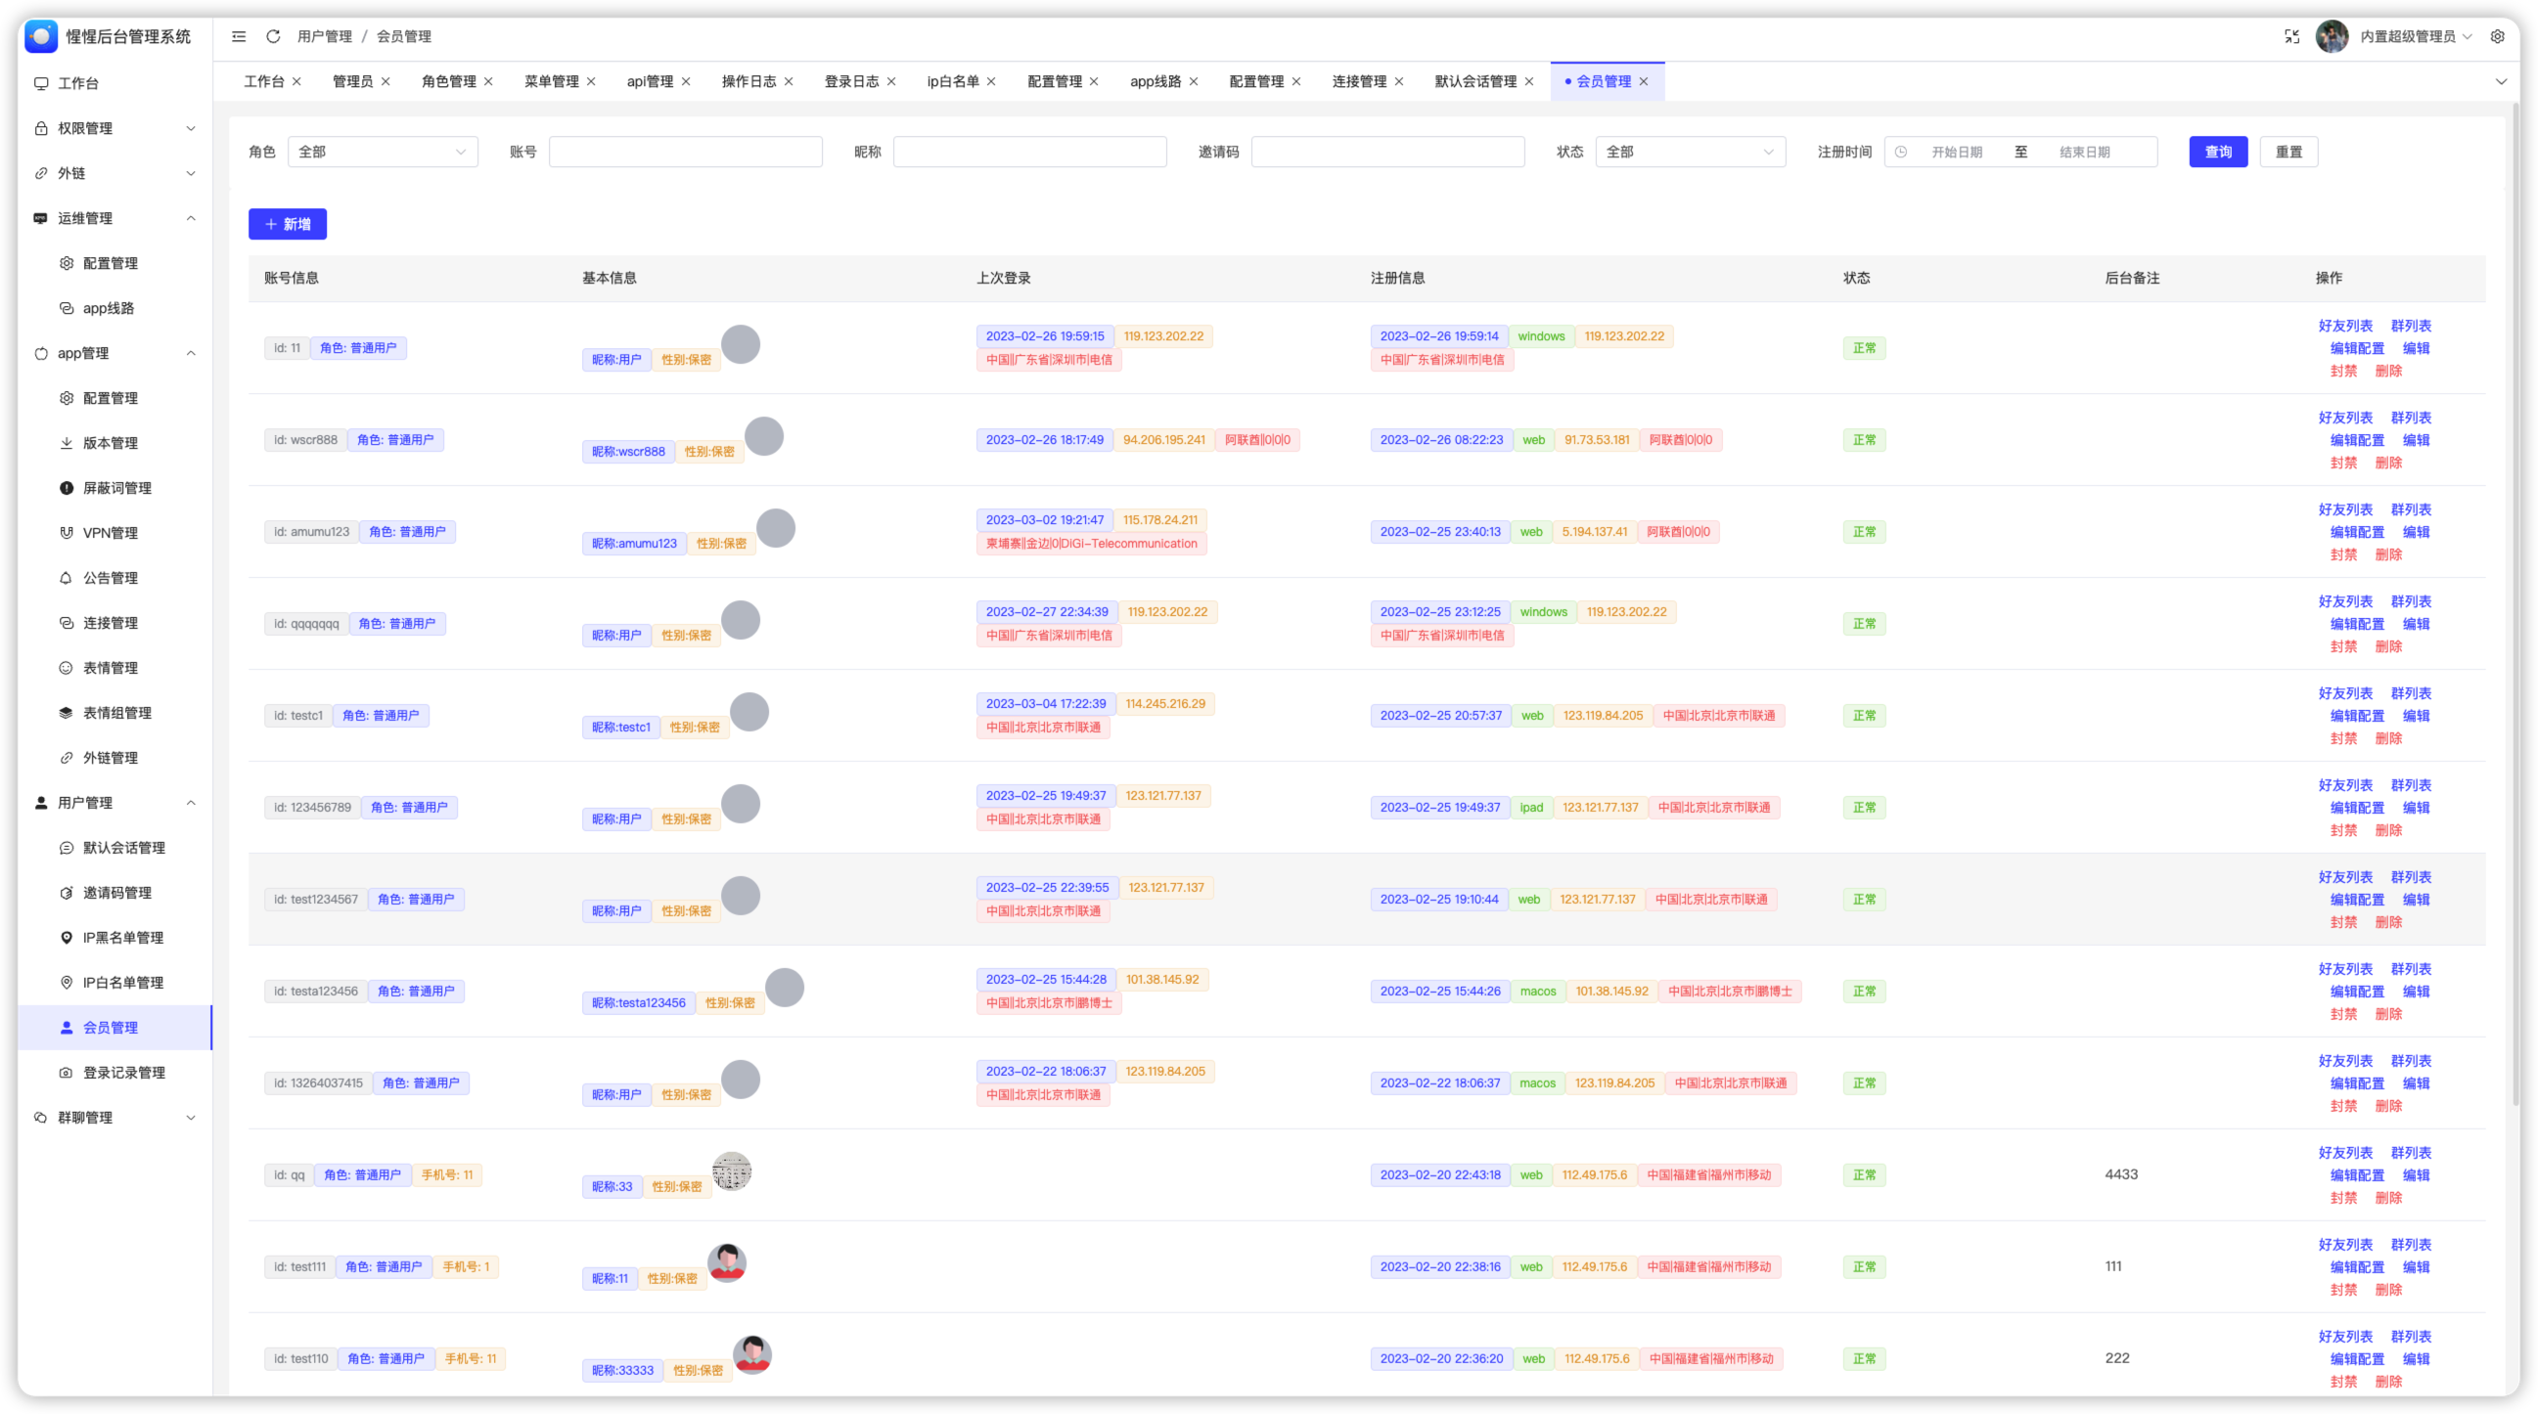Image resolution: width=2538 pixels, height=1414 pixels.
Task: Open IP黑名单管理 in sidebar
Action: (x=122, y=938)
